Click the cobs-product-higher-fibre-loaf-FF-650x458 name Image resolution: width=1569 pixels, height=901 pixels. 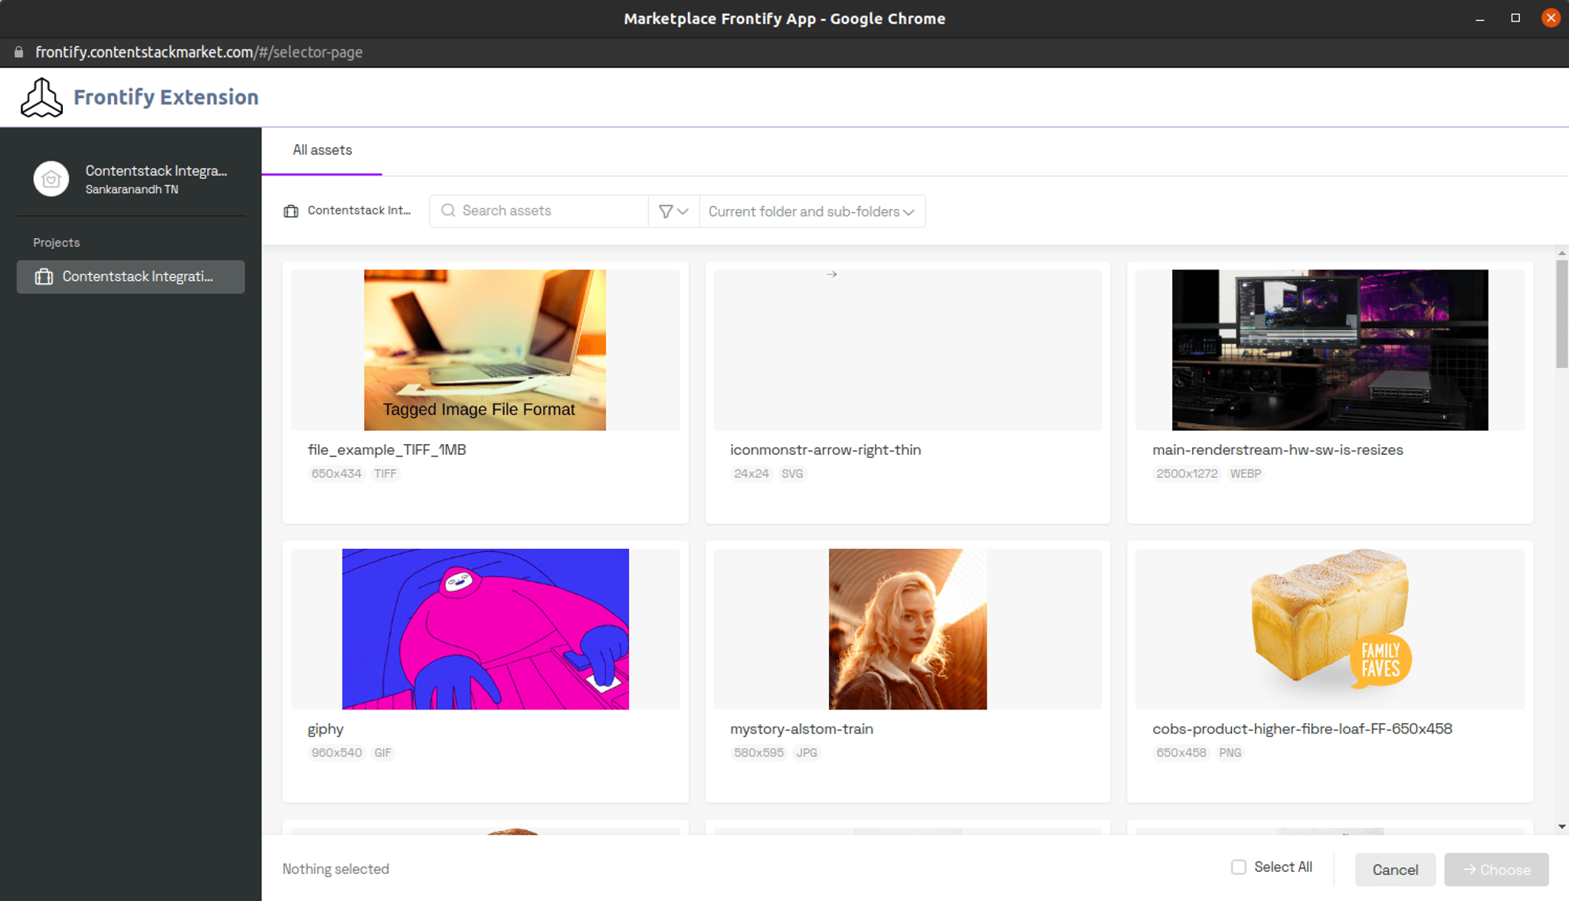point(1302,730)
